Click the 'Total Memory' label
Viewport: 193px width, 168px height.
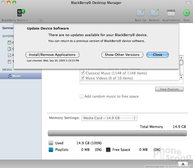151,127
